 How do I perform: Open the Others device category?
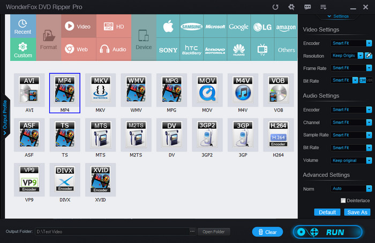[x=286, y=49]
